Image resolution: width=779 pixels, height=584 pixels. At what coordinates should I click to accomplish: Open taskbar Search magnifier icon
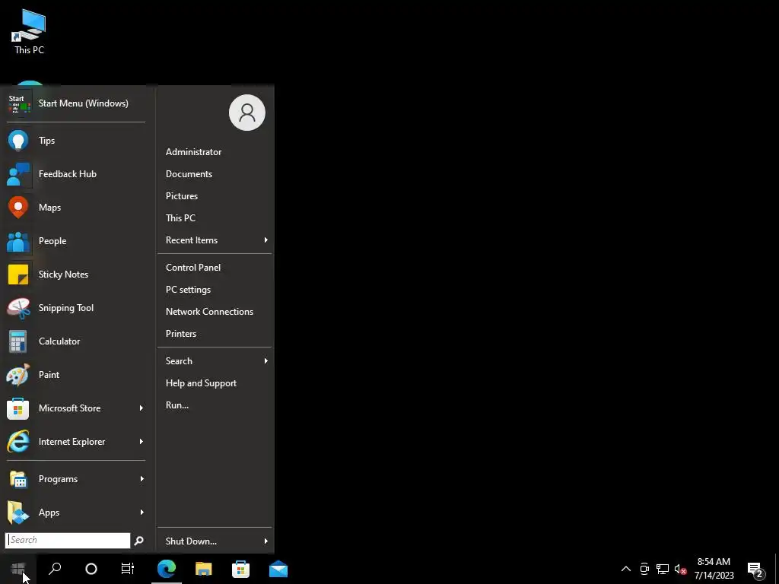point(55,569)
